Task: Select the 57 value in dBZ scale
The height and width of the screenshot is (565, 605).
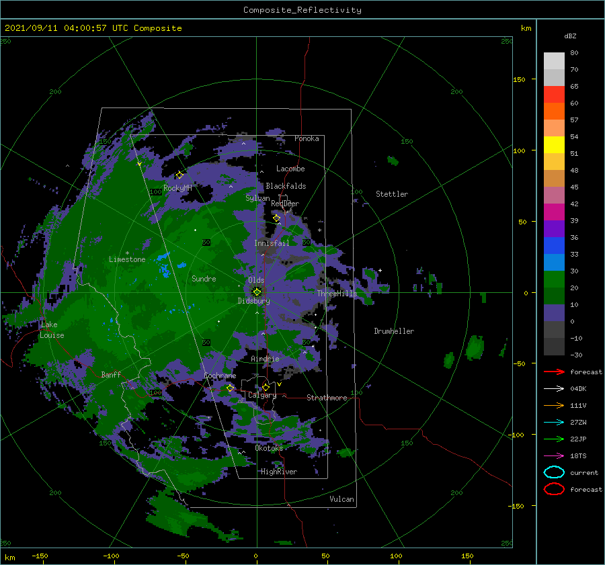Action: tap(574, 120)
